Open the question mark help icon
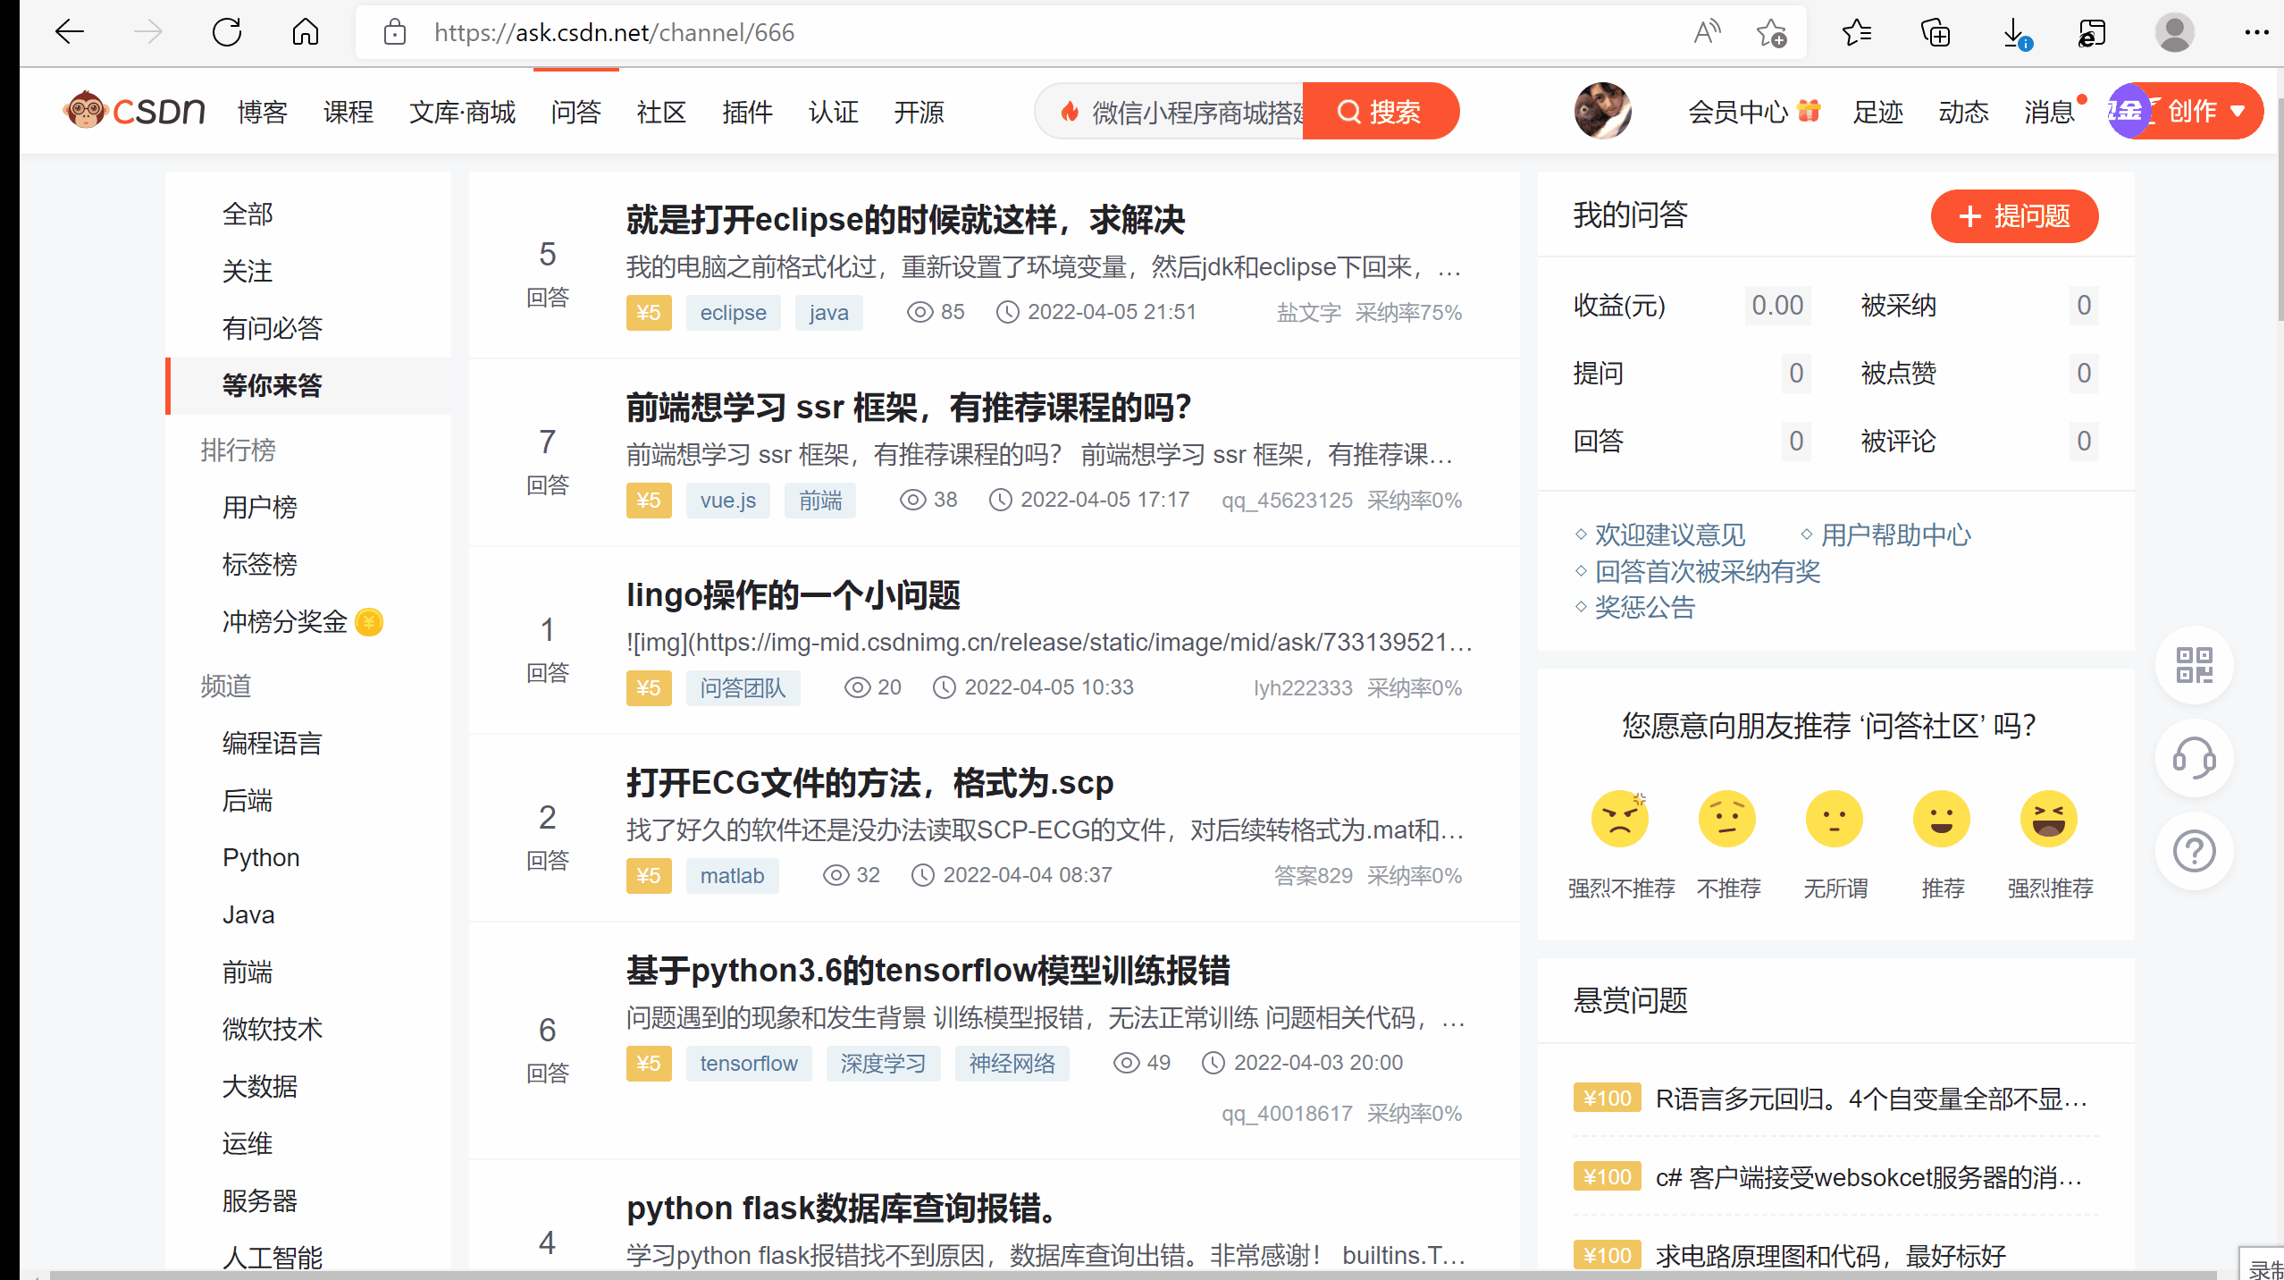The width and height of the screenshot is (2284, 1280). [x=2194, y=851]
